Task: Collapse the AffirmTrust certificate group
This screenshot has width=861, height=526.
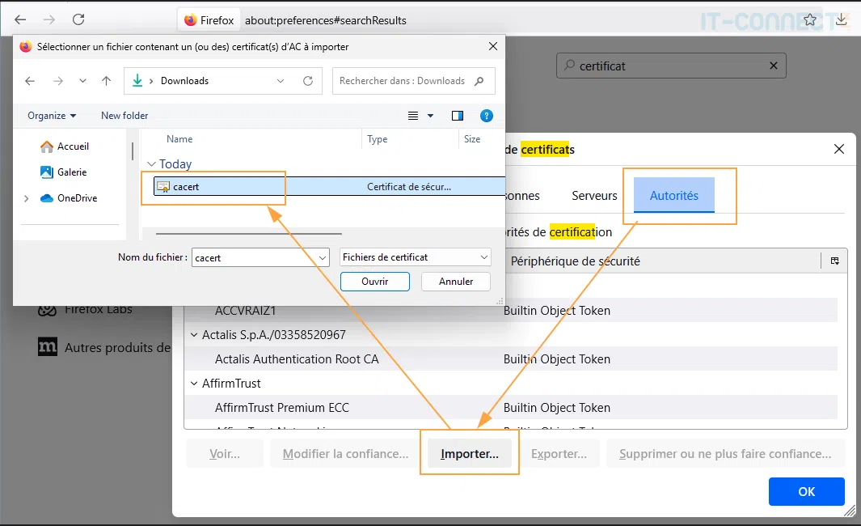Action: 194,384
